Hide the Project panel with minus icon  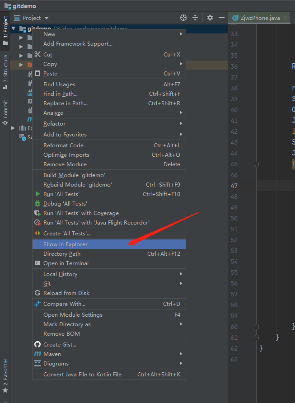point(221,18)
